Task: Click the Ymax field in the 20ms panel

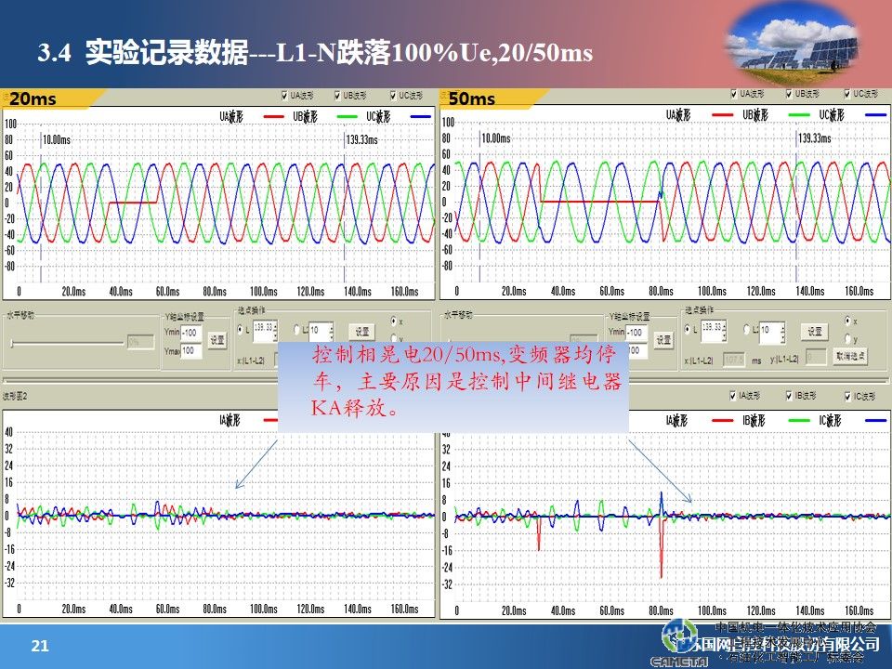Action: [x=190, y=351]
